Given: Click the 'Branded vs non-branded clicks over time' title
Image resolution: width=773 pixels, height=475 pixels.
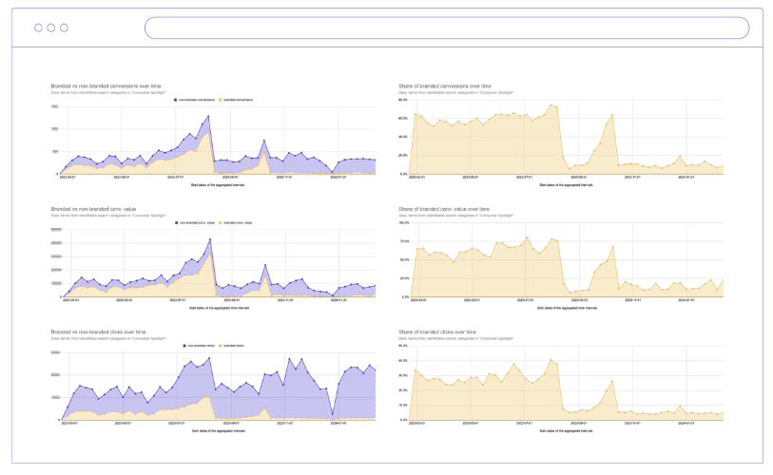Looking at the screenshot, I should 101,332.
